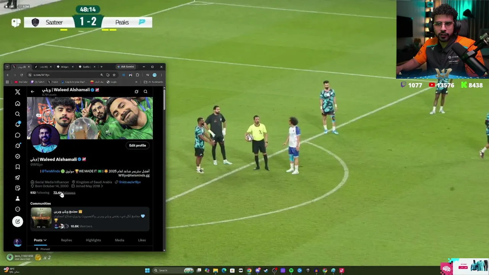Open a new Chrome tab
Screen dimensions: 489x275
(x=101, y=67)
